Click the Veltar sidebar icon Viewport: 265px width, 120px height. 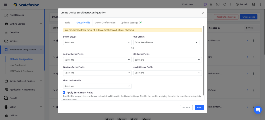coord(6,107)
